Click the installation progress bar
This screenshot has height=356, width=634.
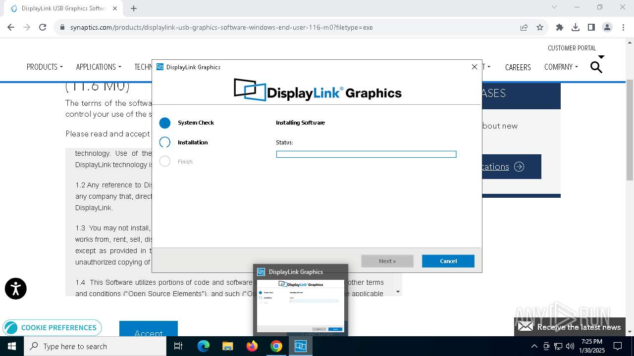click(x=366, y=154)
